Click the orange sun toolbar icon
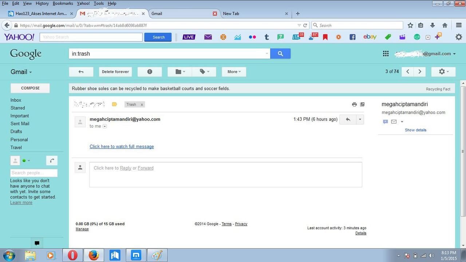The height and width of the screenshot is (262, 466). (x=339, y=37)
